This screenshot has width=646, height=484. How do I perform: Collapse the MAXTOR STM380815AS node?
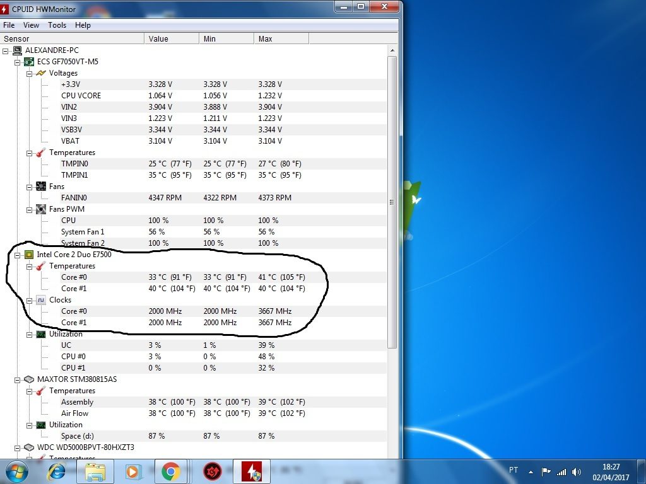(17, 380)
